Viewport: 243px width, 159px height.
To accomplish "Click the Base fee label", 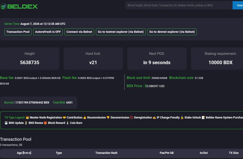I will pyautogui.click(x=7, y=78).
